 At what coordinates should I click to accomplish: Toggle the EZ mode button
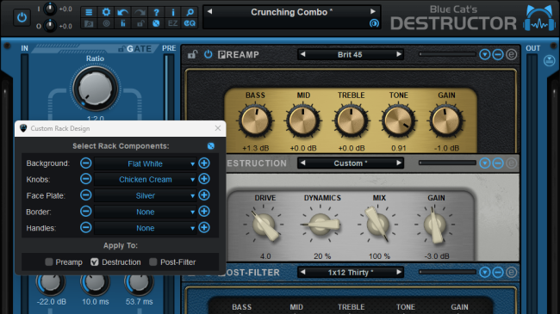coord(173,23)
